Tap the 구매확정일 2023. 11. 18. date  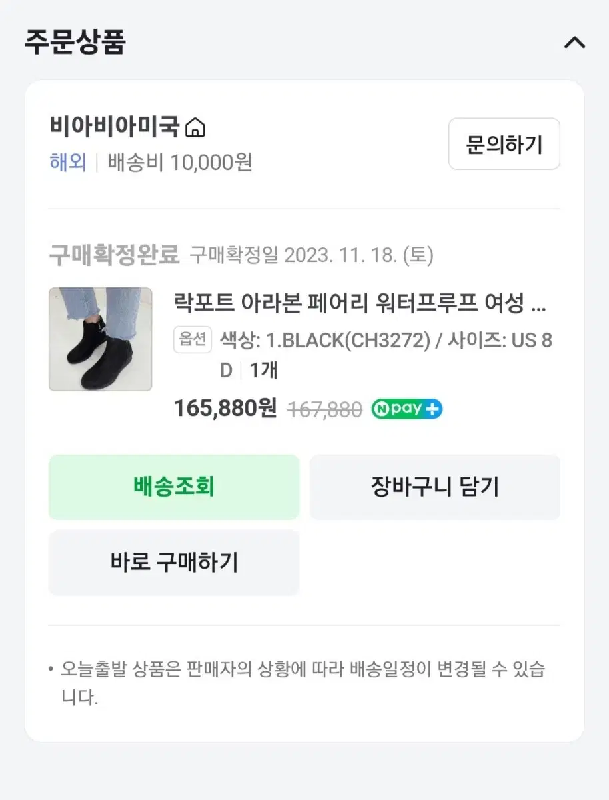[312, 255]
